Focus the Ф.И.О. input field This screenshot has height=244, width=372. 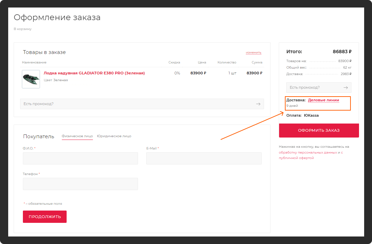click(80, 158)
